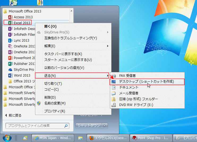The width and height of the screenshot is (197, 142).
Task: Click the InfoPath Designer icon
Action: [10, 29]
